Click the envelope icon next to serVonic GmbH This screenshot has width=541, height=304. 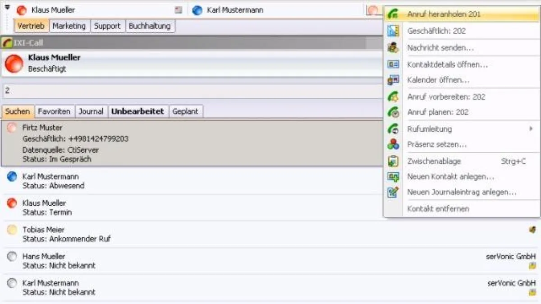coord(532,266)
